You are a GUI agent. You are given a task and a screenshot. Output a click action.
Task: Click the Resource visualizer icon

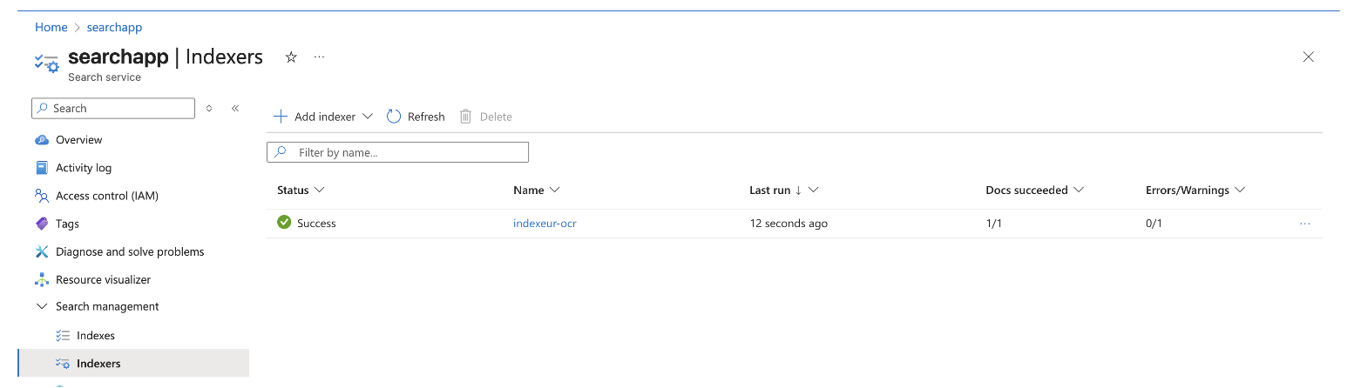click(42, 280)
